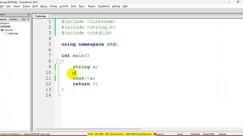This screenshot has height=136, width=243.
Task: Click 'default' in status bar
Action: [222, 134]
